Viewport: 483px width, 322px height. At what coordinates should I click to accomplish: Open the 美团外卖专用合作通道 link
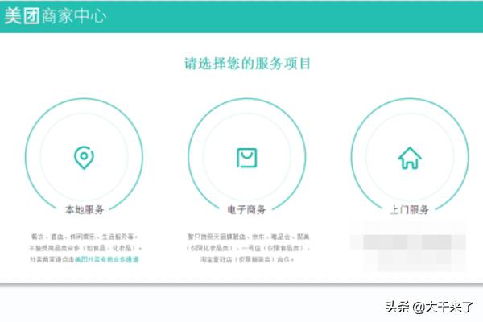(107, 259)
